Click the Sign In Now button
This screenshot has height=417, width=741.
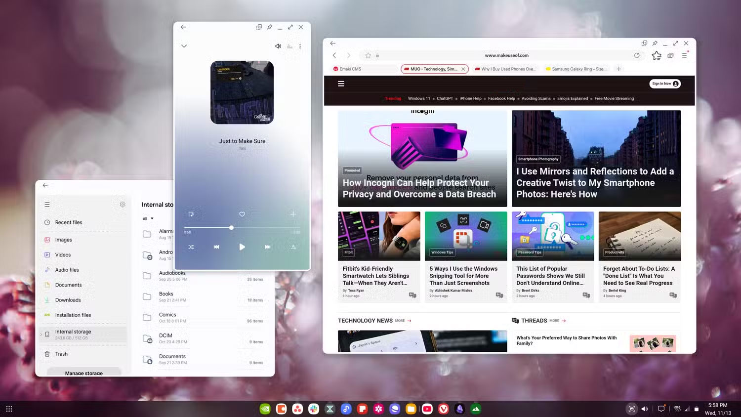pos(664,83)
